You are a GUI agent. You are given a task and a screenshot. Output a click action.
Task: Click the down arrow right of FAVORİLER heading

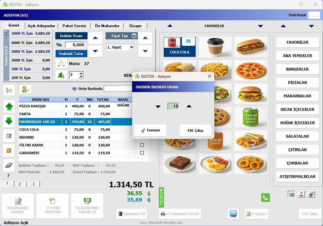pos(261,26)
